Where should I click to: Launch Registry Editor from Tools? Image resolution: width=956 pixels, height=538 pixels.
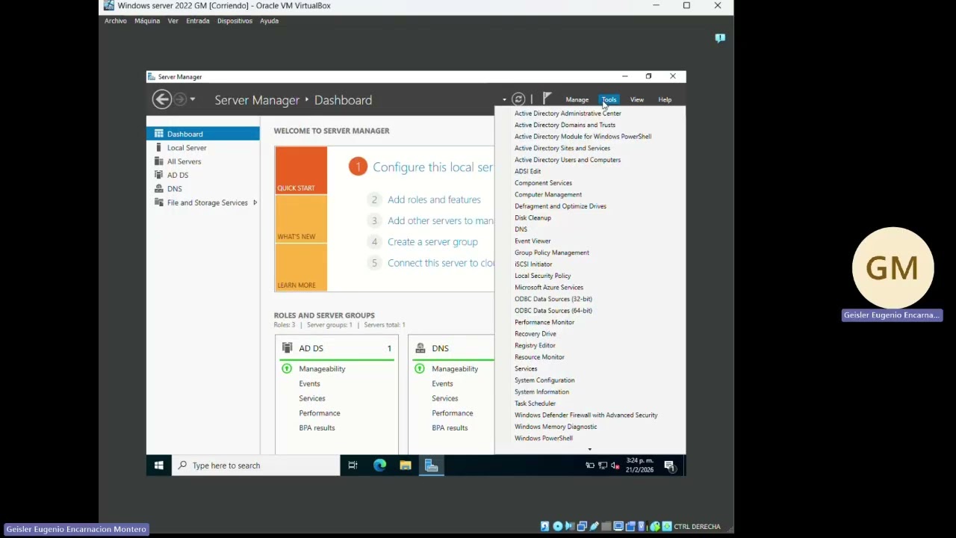click(x=536, y=345)
